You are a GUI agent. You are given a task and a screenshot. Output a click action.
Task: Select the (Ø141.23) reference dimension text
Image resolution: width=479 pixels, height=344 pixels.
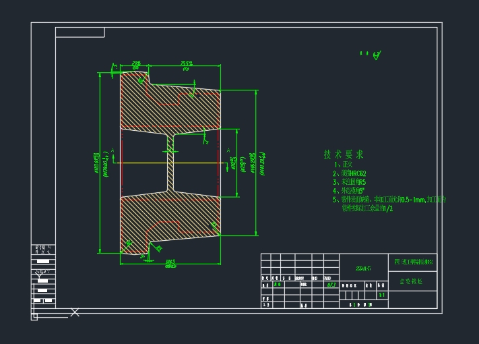(262, 164)
